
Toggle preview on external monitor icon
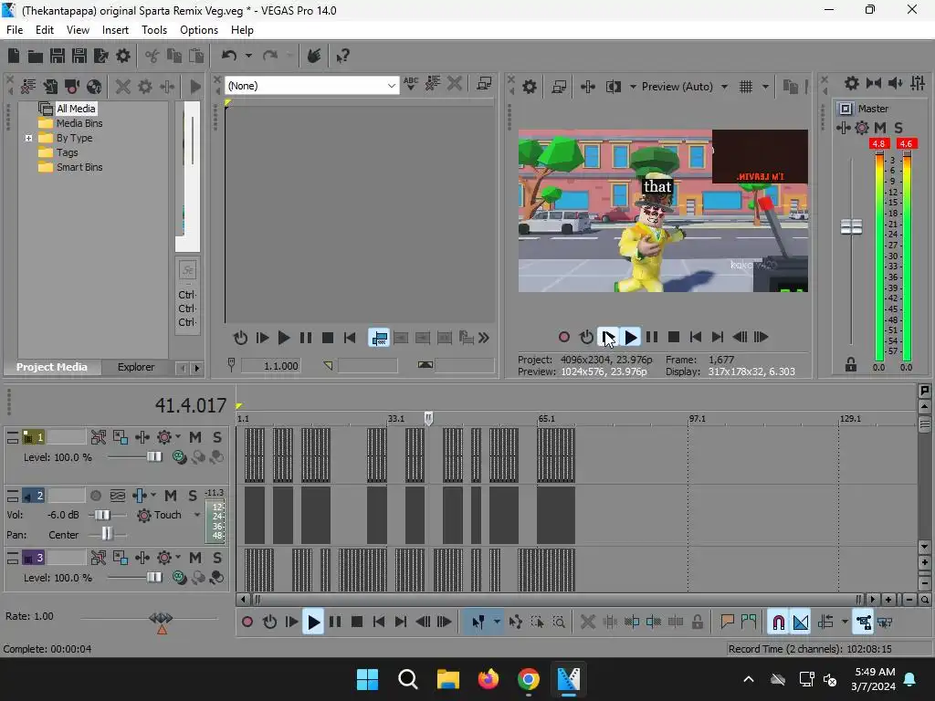[x=559, y=87]
